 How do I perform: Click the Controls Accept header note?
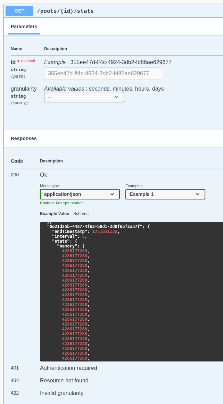[62, 203]
